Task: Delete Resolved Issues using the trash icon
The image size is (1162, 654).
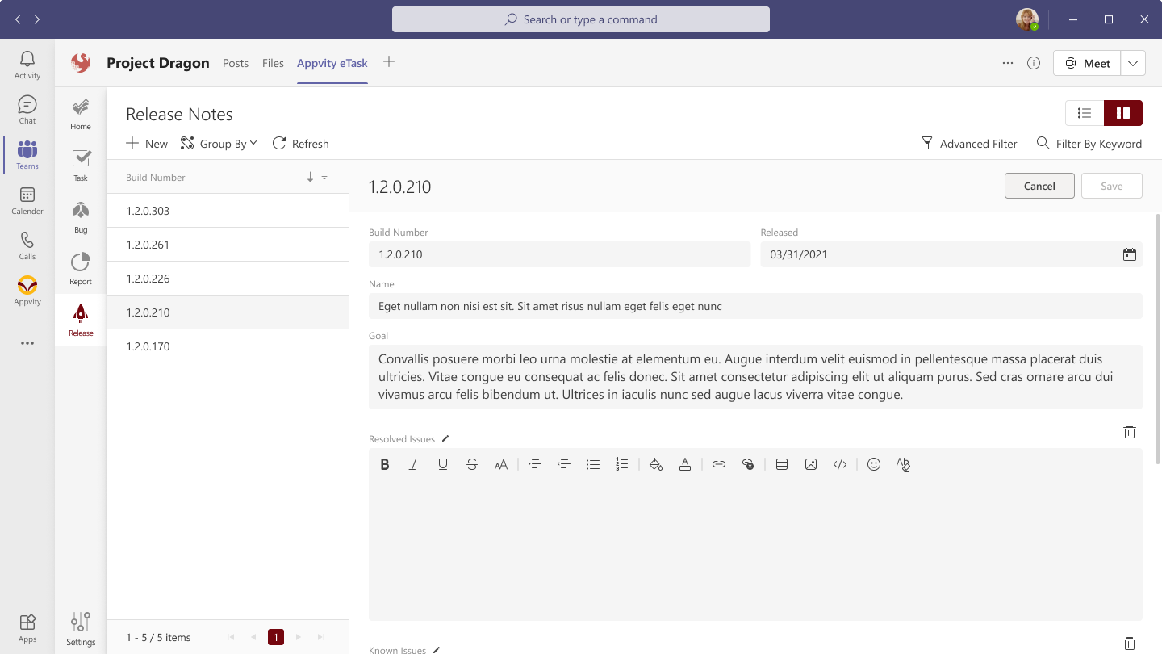Action: click(x=1130, y=432)
